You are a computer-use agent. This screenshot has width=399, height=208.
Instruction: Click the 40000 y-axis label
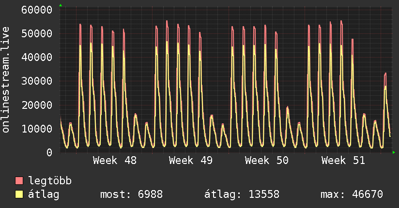tap(37, 57)
